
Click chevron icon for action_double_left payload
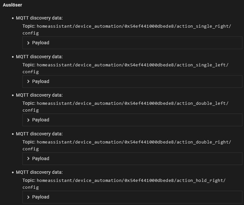pos(28,120)
